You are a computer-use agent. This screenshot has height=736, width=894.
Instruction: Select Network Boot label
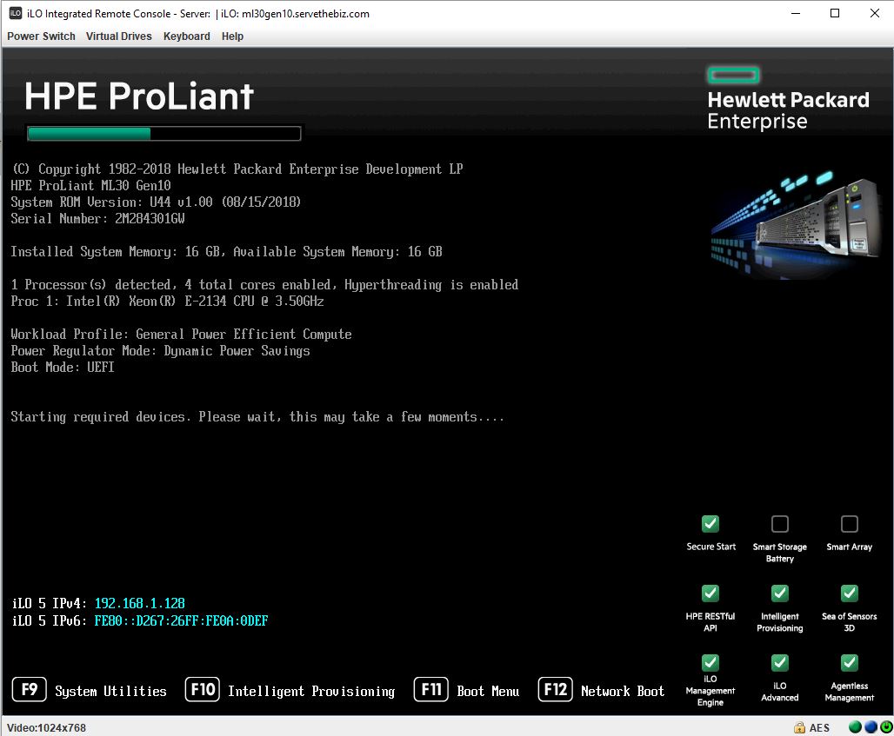pyautogui.click(x=623, y=691)
